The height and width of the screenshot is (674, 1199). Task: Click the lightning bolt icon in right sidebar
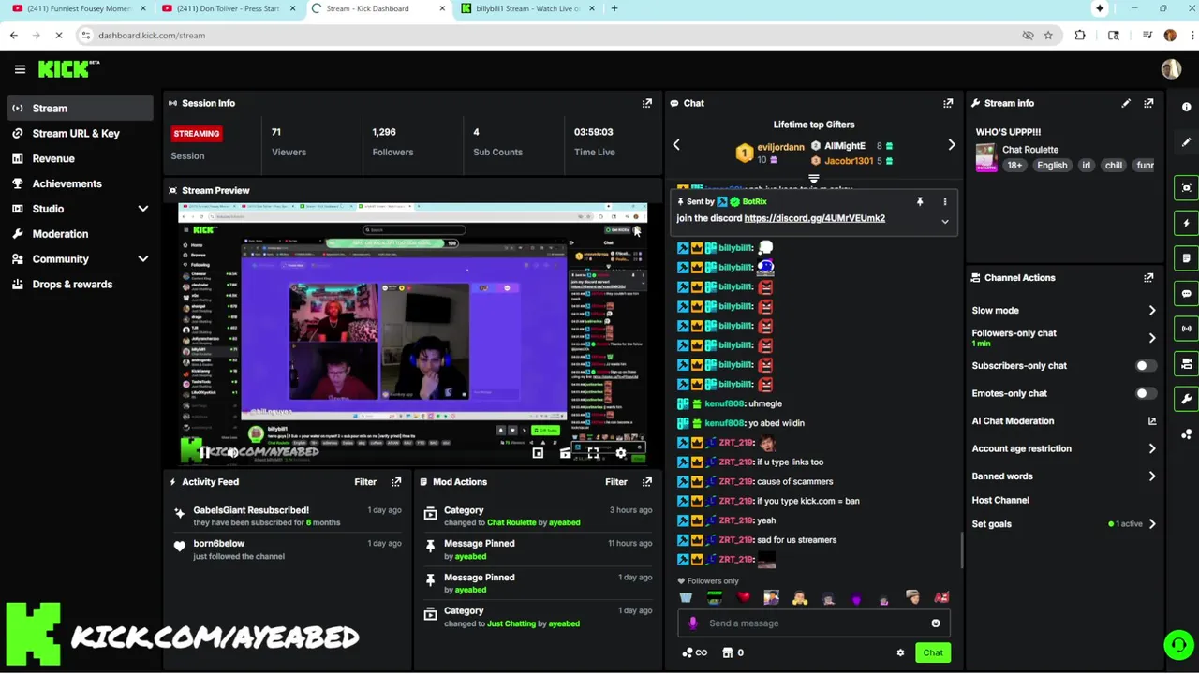pyautogui.click(x=1187, y=224)
